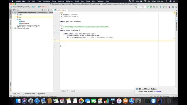187x105 pixels.
Task: Click the inspector profile icon at status bar end
Action: point(176,96)
